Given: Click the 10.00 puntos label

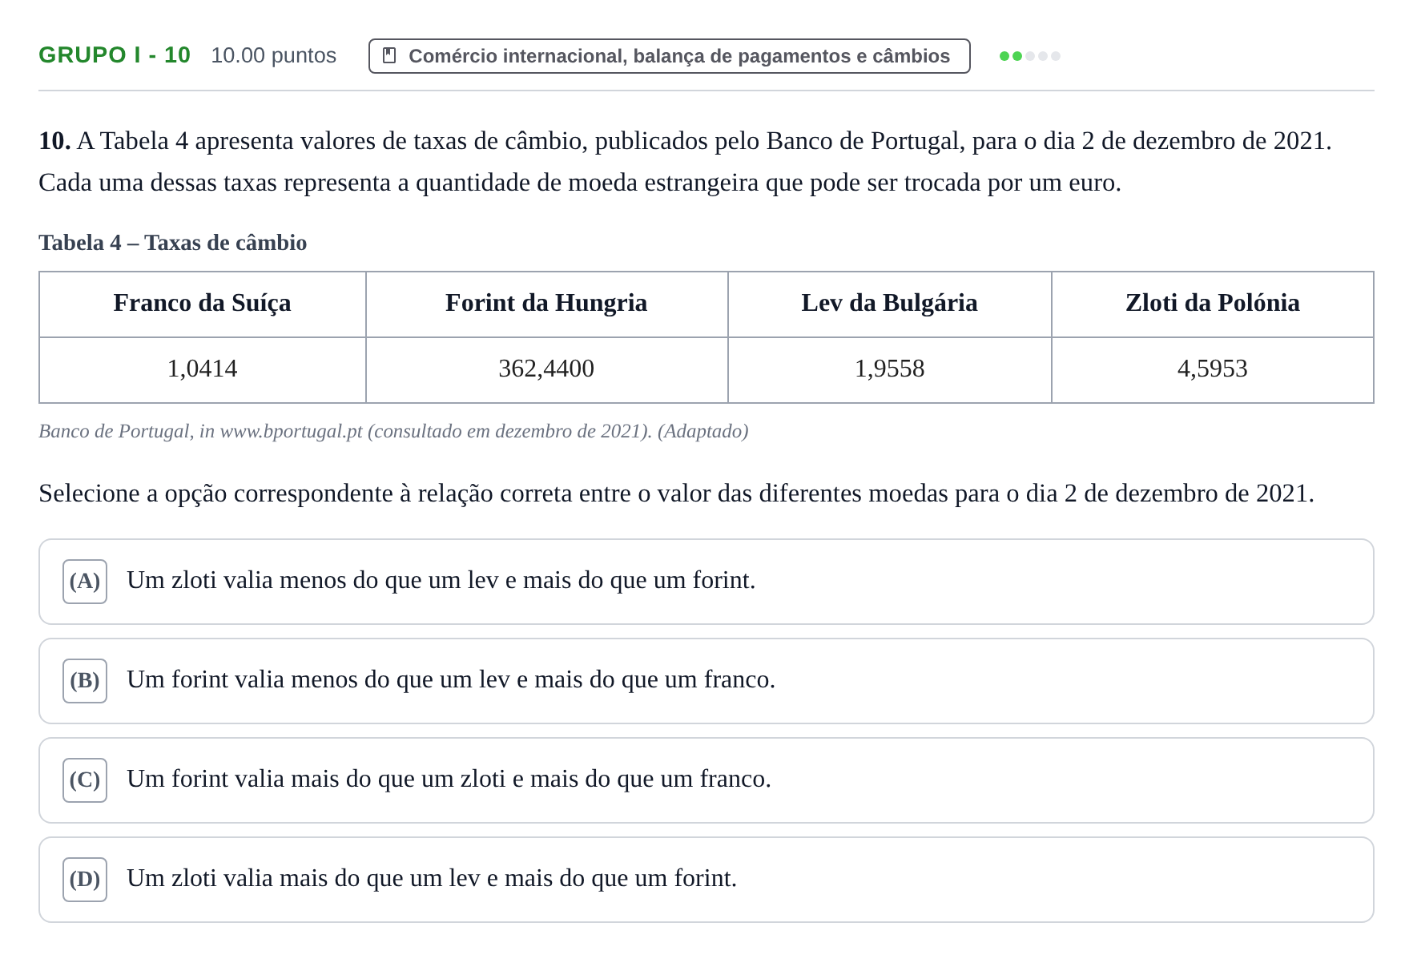Looking at the screenshot, I should point(273,55).
